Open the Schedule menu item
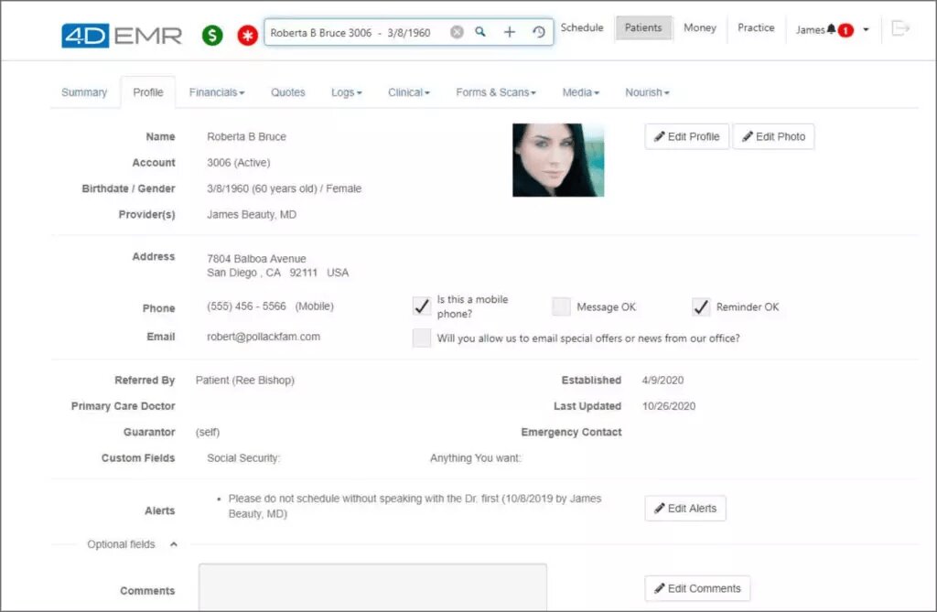937x612 pixels. [582, 28]
